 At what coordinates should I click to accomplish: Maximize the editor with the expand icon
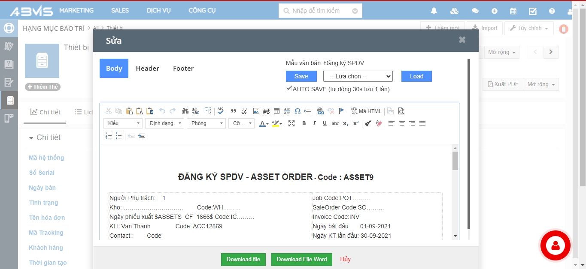(x=291, y=123)
